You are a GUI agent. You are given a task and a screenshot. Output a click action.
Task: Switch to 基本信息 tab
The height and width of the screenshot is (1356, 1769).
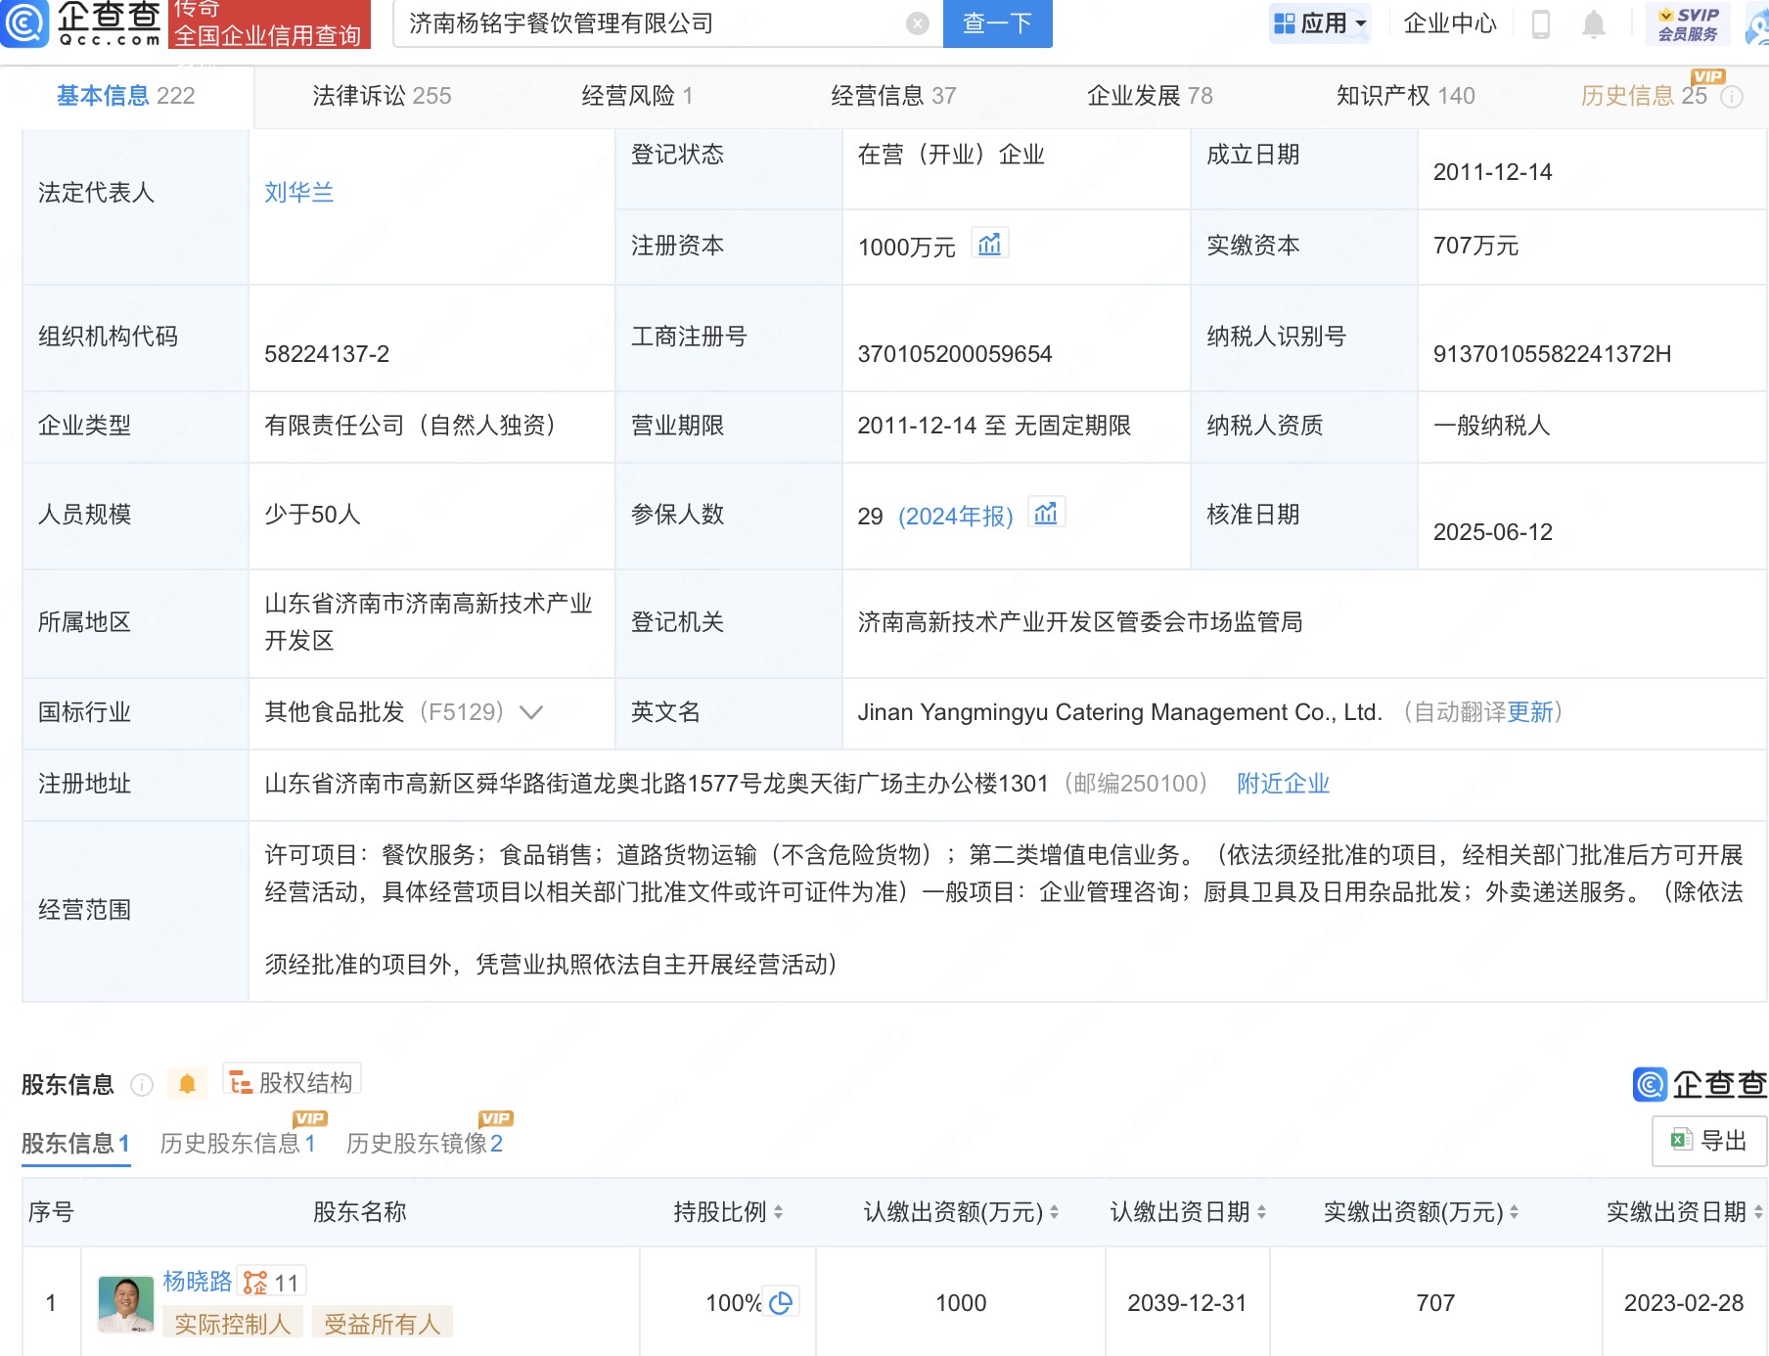(126, 96)
